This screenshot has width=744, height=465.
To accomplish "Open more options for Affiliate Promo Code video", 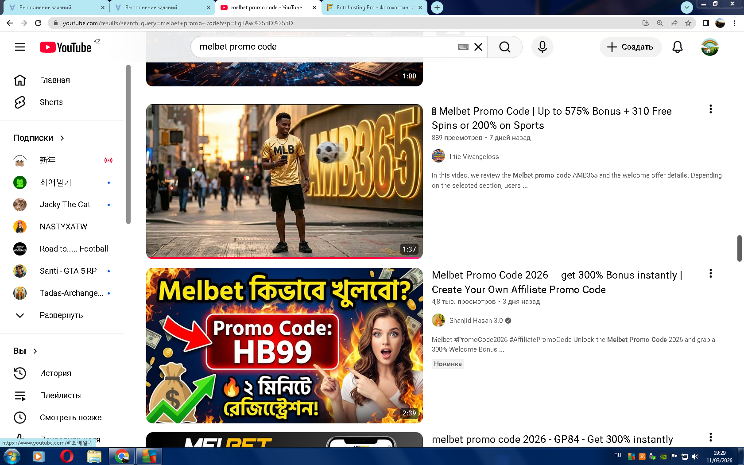I will click(711, 274).
